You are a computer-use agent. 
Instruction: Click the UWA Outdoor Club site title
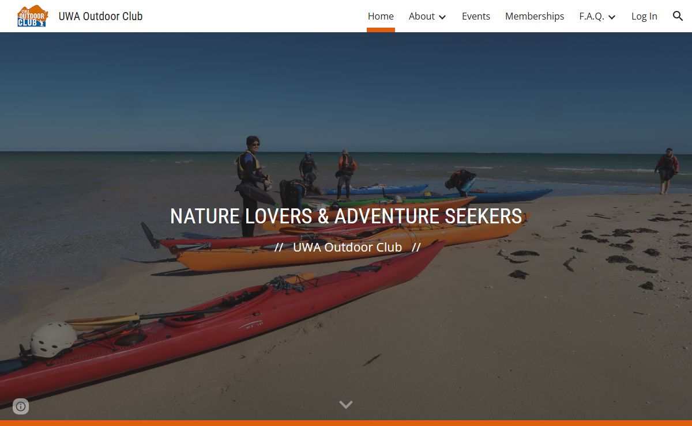(100, 16)
